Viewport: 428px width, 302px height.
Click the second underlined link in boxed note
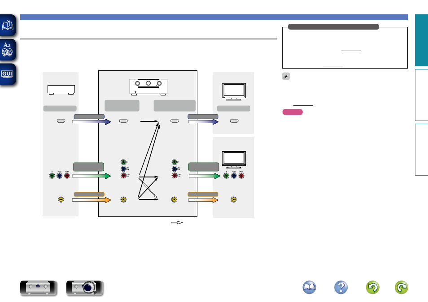pyautogui.click(x=333, y=65)
